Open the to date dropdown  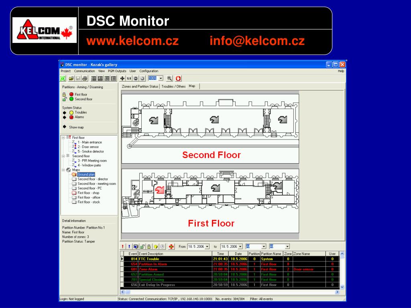coord(240,247)
